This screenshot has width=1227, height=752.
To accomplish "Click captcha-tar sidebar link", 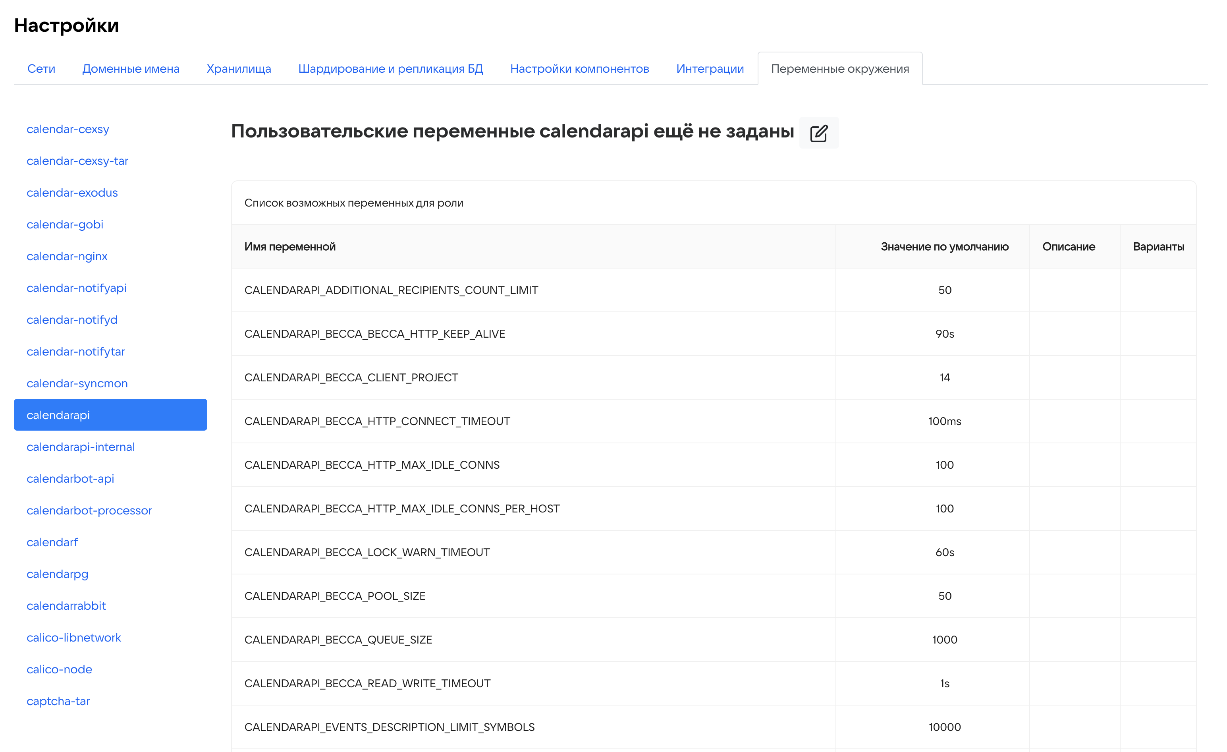I will 58,701.
